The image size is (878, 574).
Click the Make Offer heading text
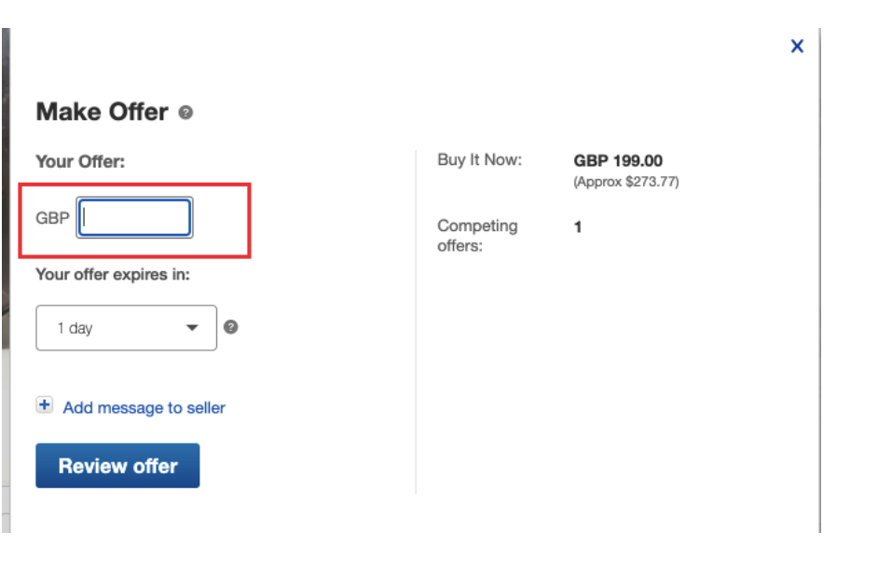tap(102, 112)
